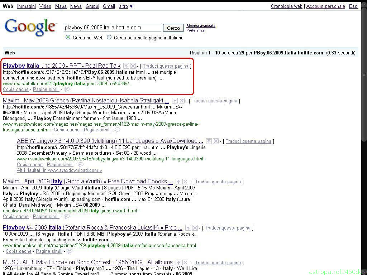Go to Maps from the top bar
The image size is (367, 275).
61,6
